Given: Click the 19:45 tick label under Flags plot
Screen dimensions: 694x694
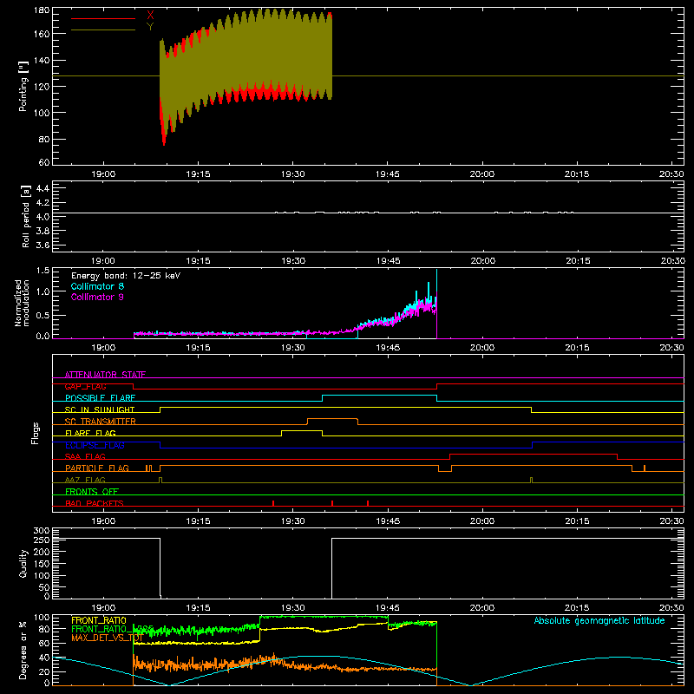Looking at the screenshot, I should [388, 521].
